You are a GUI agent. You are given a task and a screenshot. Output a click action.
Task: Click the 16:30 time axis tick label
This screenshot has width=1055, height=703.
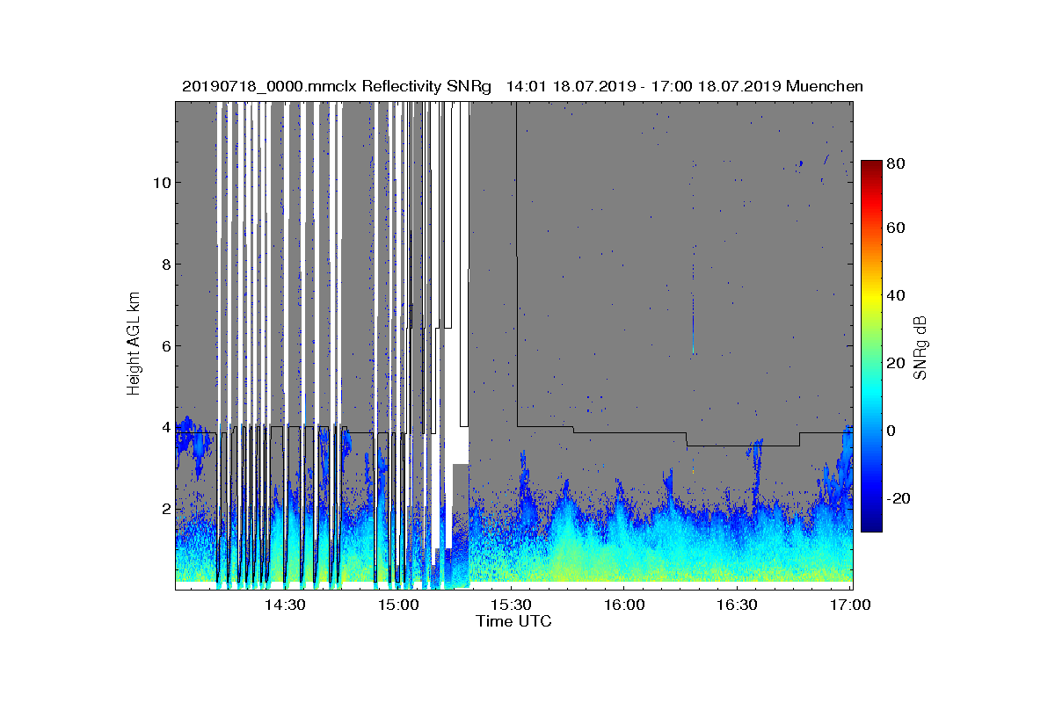coord(737,605)
